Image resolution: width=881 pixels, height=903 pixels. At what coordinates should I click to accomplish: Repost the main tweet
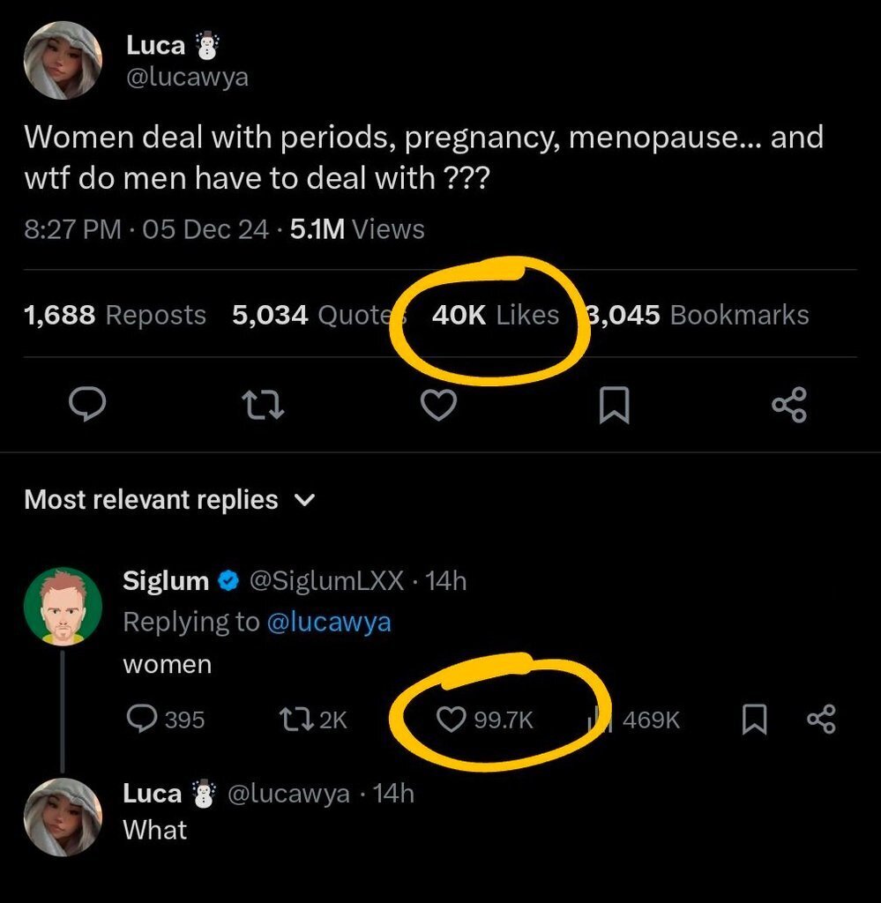263,406
